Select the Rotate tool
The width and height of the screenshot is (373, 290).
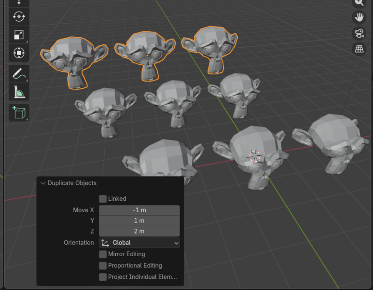pyautogui.click(x=19, y=17)
